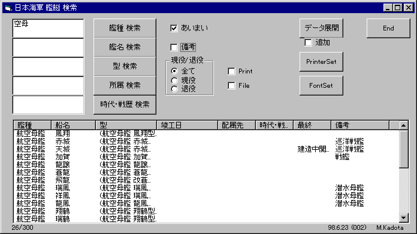
Task: Click the 型 検索 button
Action: click(x=125, y=66)
